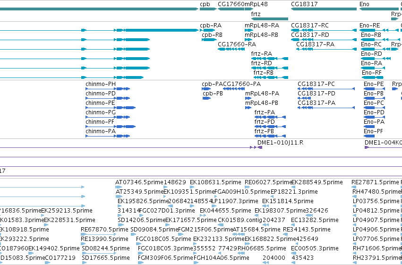
Task: Click the Eno-PD protein label
Action: click(x=374, y=112)
